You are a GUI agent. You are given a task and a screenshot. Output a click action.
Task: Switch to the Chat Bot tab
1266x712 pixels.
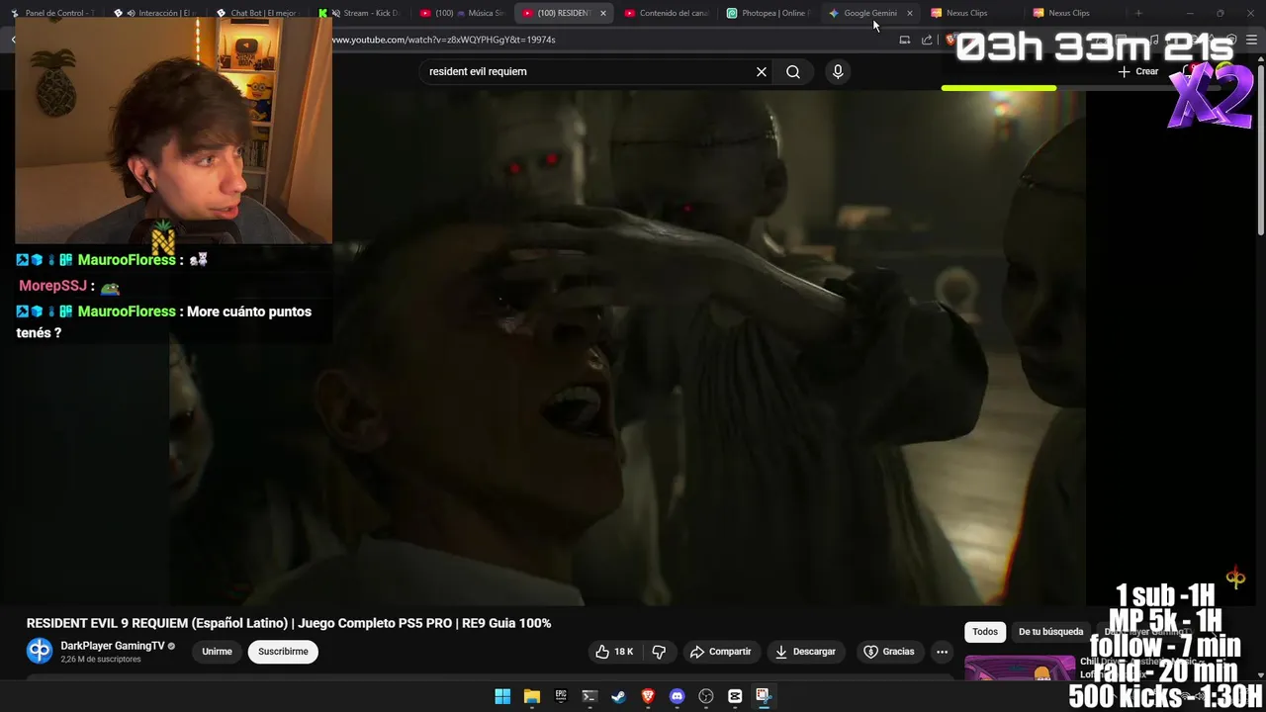259,13
